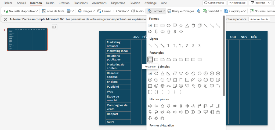The image size is (275, 130).
Task: Click the Cameo toolbar button
Action: tap(104, 11)
